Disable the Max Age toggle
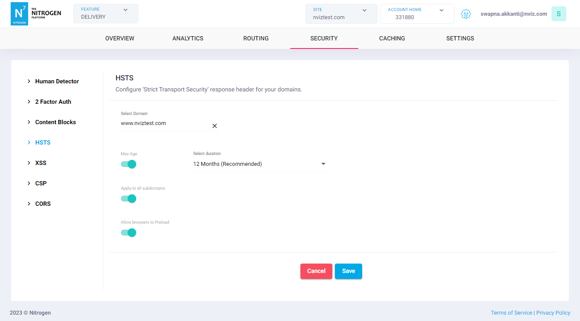The image size is (580, 321). (x=129, y=164)
